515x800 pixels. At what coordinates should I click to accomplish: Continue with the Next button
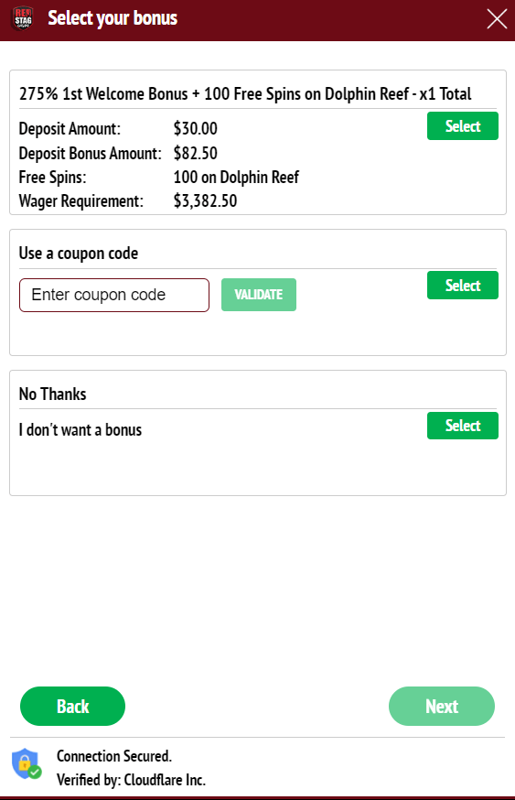[442, 706]
